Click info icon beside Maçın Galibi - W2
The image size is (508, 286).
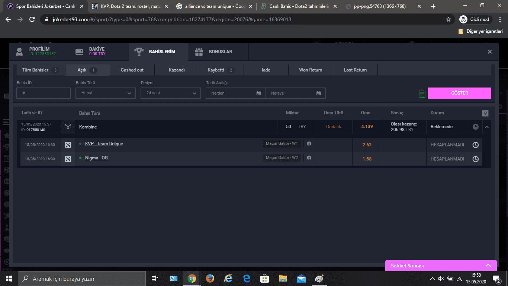309,158
